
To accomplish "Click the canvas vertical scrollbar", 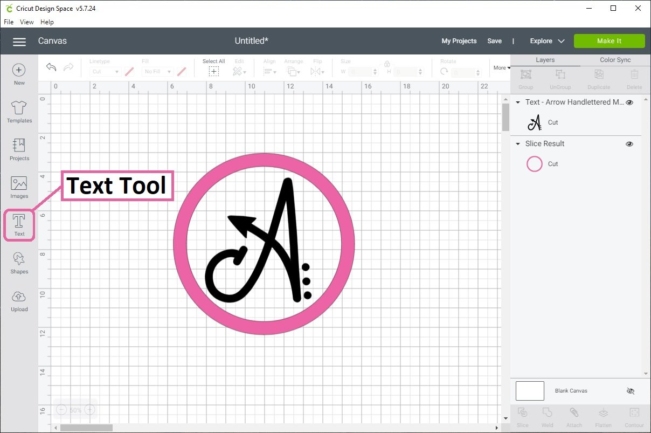I will coord(505,118).
